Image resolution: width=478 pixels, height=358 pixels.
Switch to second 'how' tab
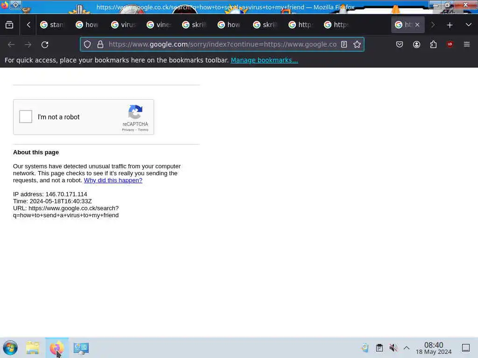[x=230, y=25]
